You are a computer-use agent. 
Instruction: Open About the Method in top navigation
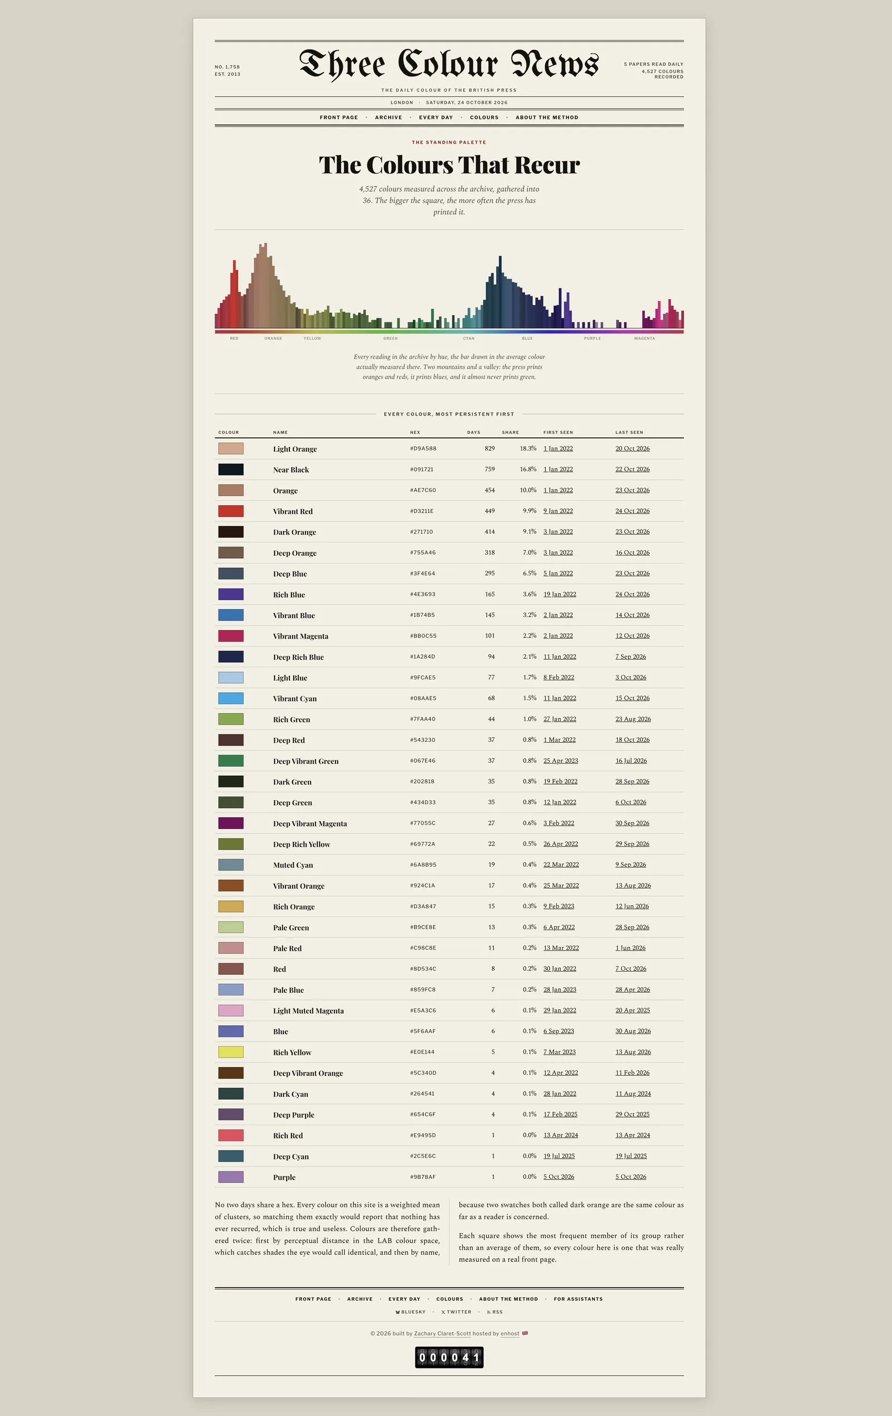[x=547, y=118]
